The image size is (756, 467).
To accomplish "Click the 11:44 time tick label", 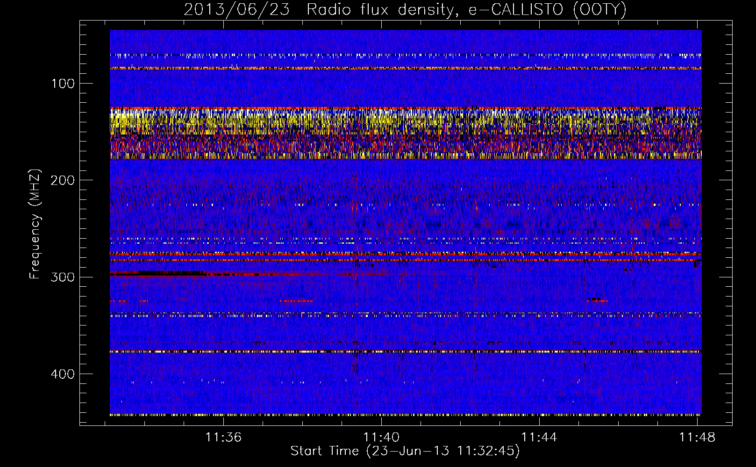I will pos(539,438).
